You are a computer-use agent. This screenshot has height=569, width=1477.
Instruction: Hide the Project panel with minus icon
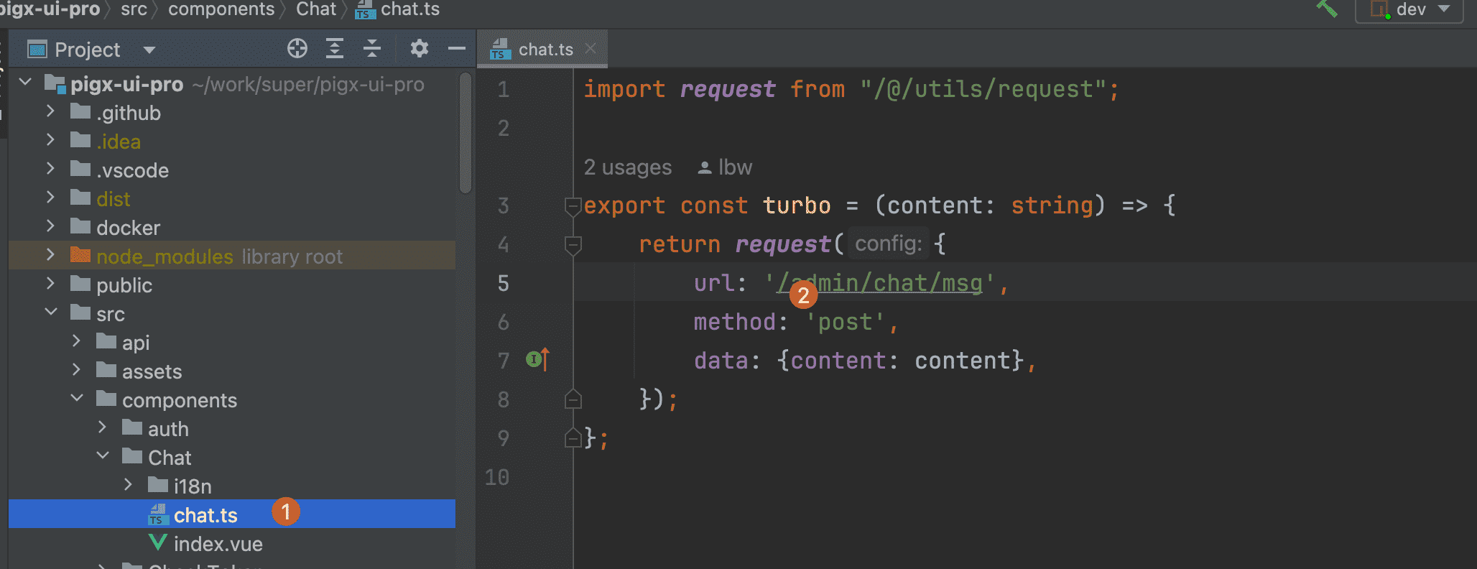[457, 49]
